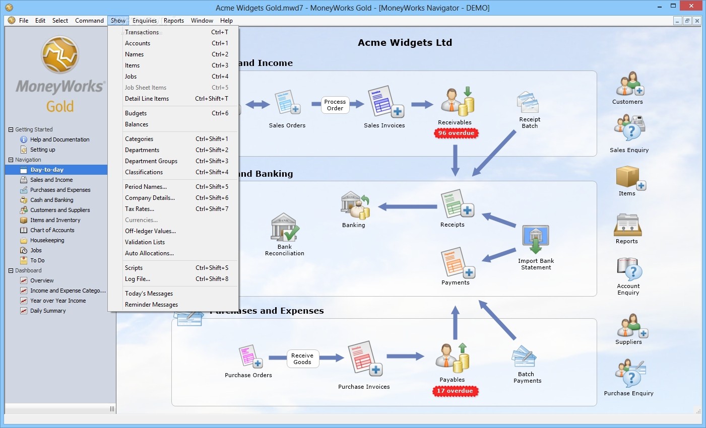Choose Validation Lists menu entry

tap(173, 242)
